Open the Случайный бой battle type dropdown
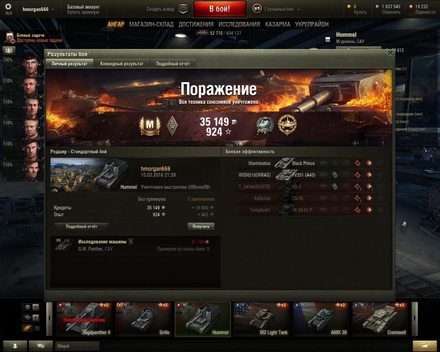This screenshot has height=352, width=440. point(298,9)
